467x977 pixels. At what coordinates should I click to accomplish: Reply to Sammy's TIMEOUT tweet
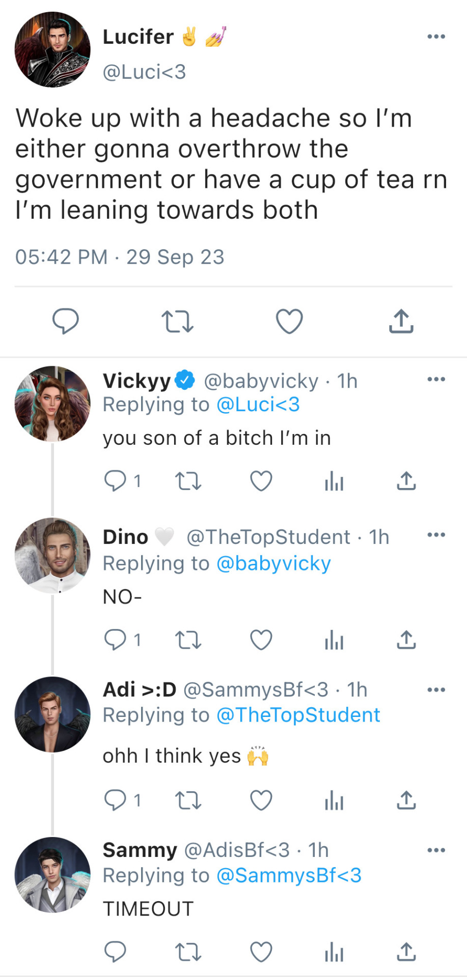point(115,952)
